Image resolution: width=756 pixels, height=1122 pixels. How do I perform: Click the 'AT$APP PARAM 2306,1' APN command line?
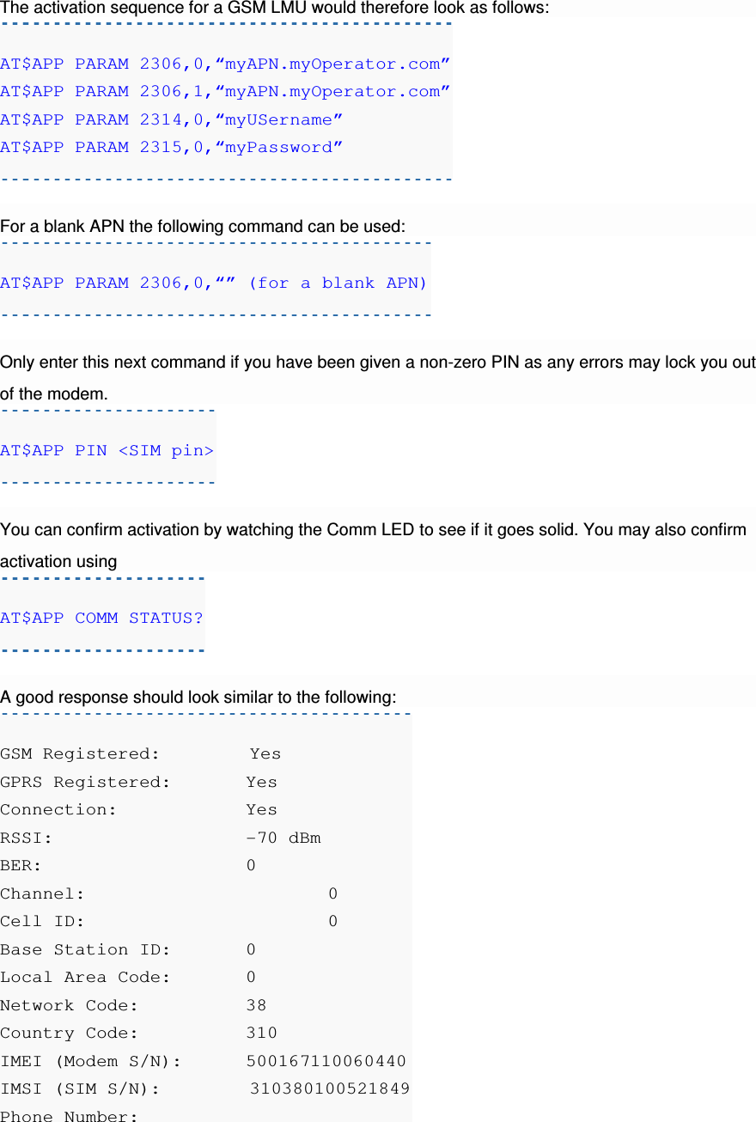pyautogui.click(x=225, y=91)
